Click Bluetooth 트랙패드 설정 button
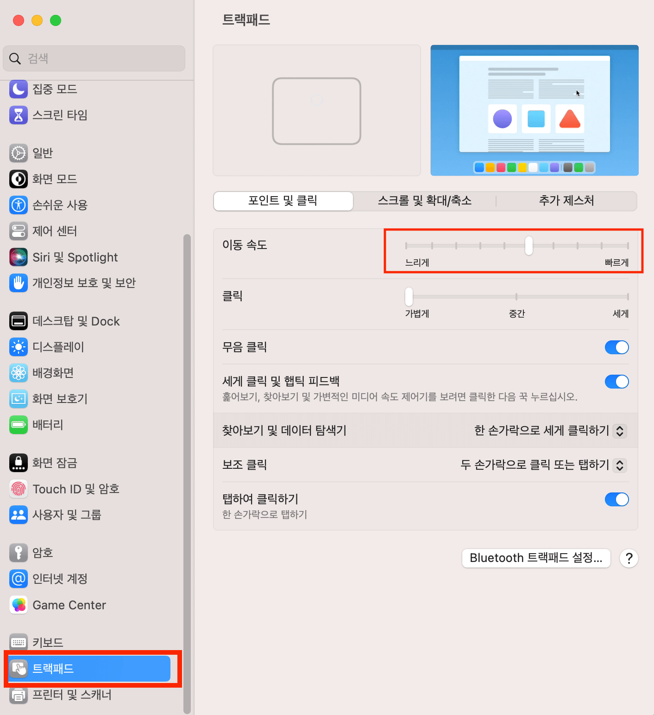The image size is (654, 715). [536, 558]
